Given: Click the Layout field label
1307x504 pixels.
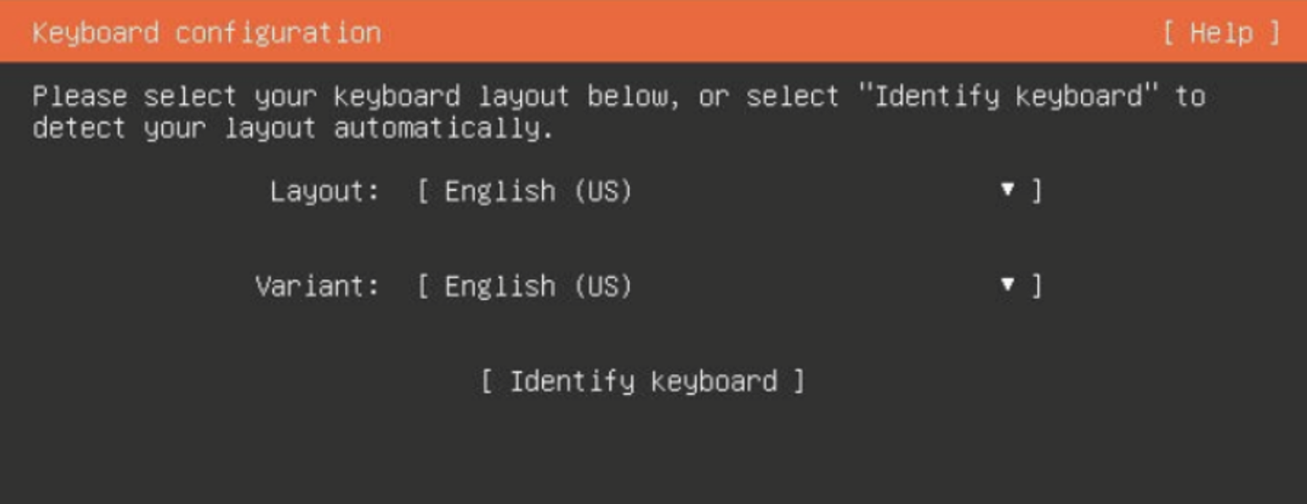Looking at the screenshot, I should click(x=324, y=192).
